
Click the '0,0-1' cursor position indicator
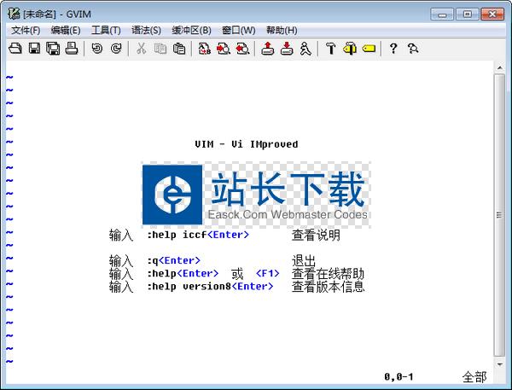tap(399, 377)
